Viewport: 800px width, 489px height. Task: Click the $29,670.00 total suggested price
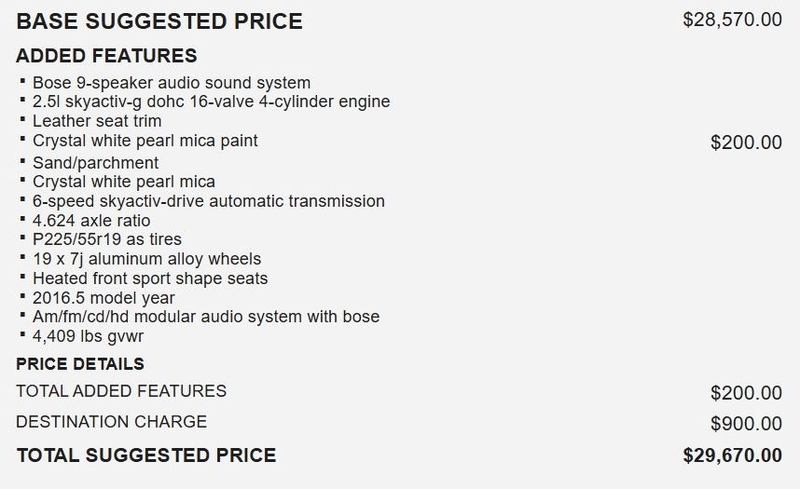732,455
